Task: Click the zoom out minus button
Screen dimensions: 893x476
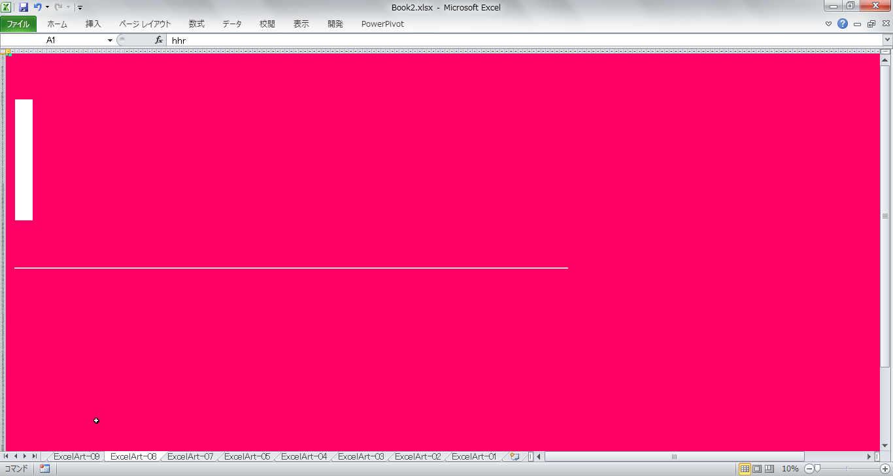Action: 809,469
